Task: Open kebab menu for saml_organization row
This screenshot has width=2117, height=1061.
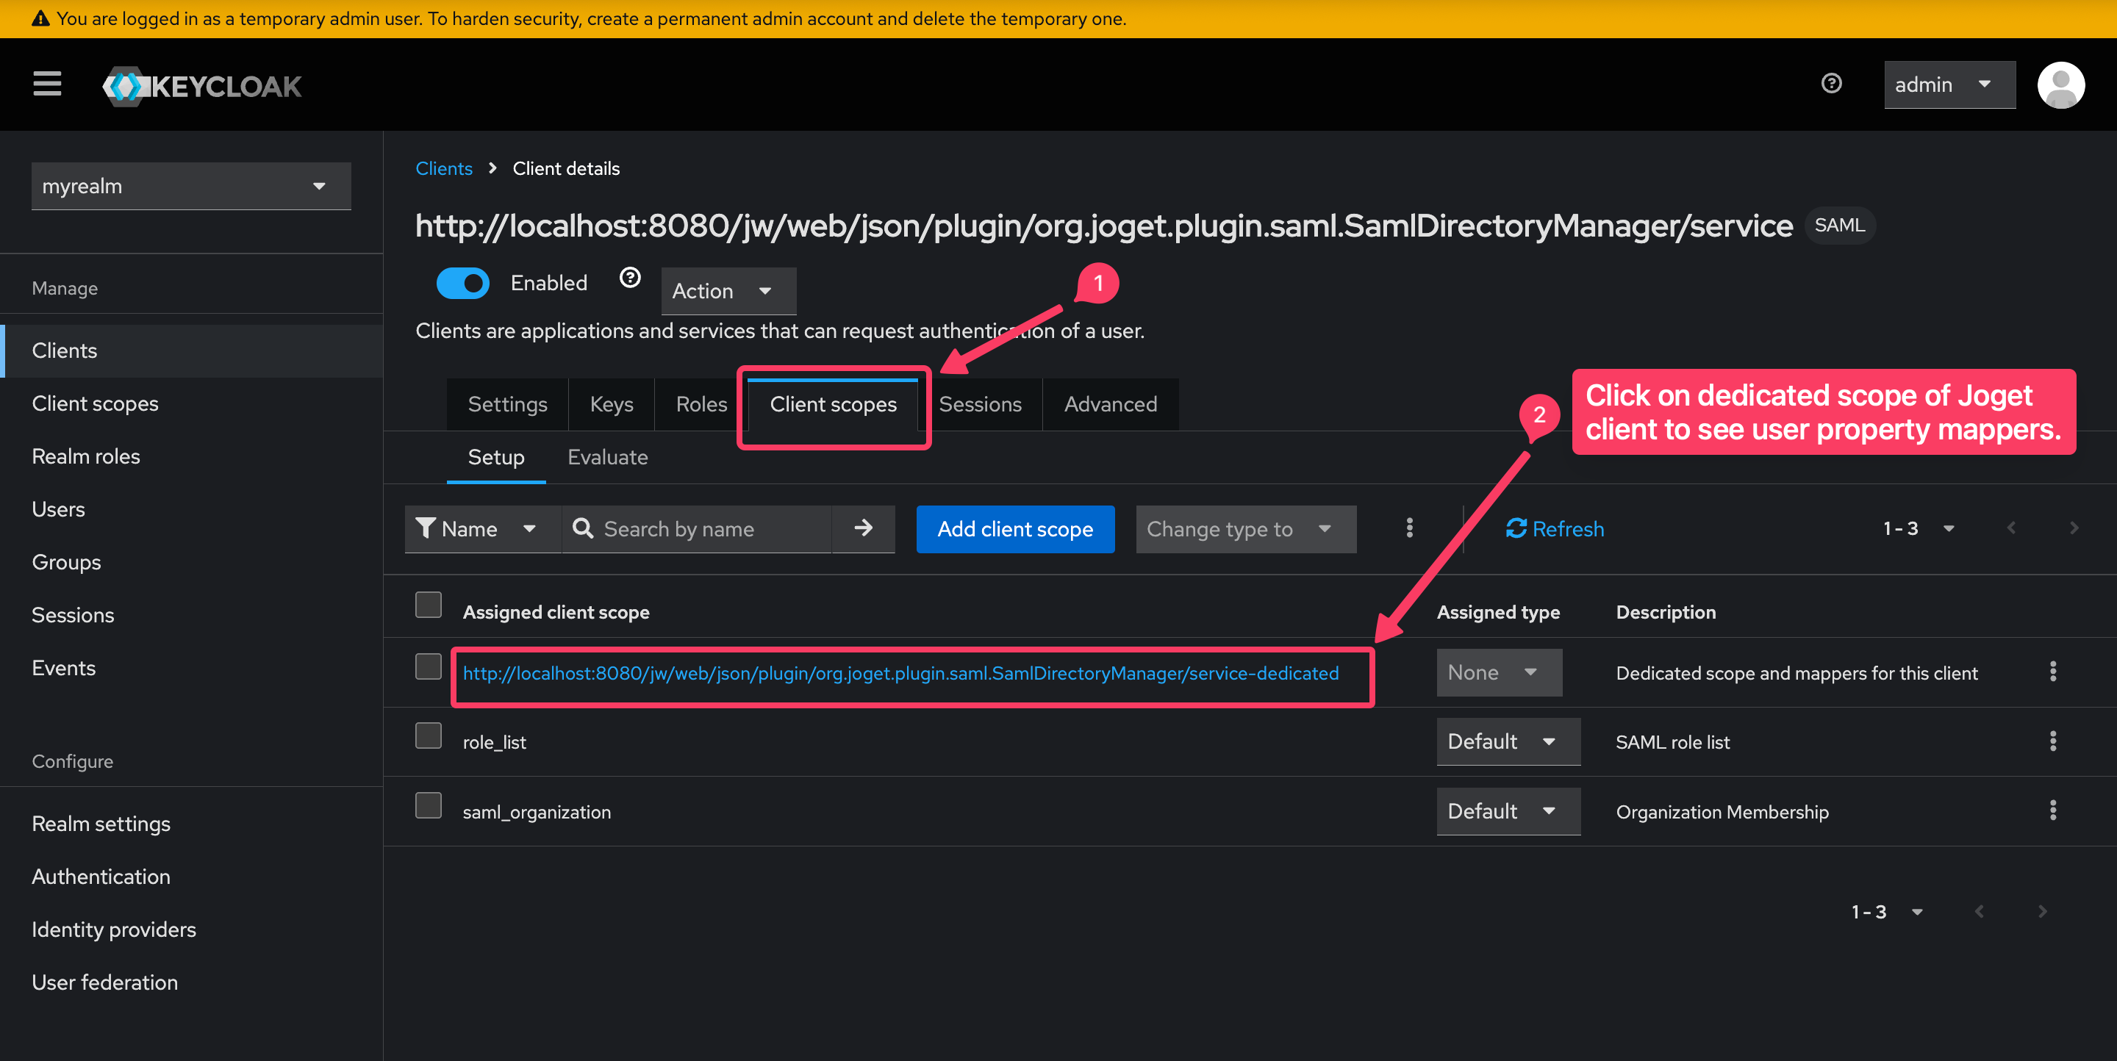Action: (x=2053, y=810)
